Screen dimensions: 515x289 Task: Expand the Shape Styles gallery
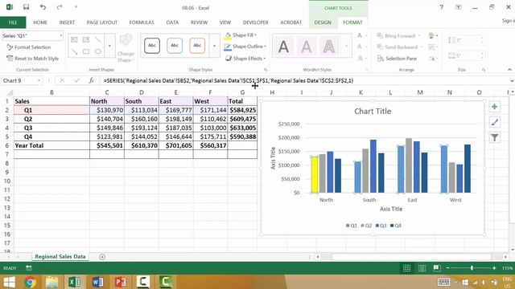coord(215,46)
